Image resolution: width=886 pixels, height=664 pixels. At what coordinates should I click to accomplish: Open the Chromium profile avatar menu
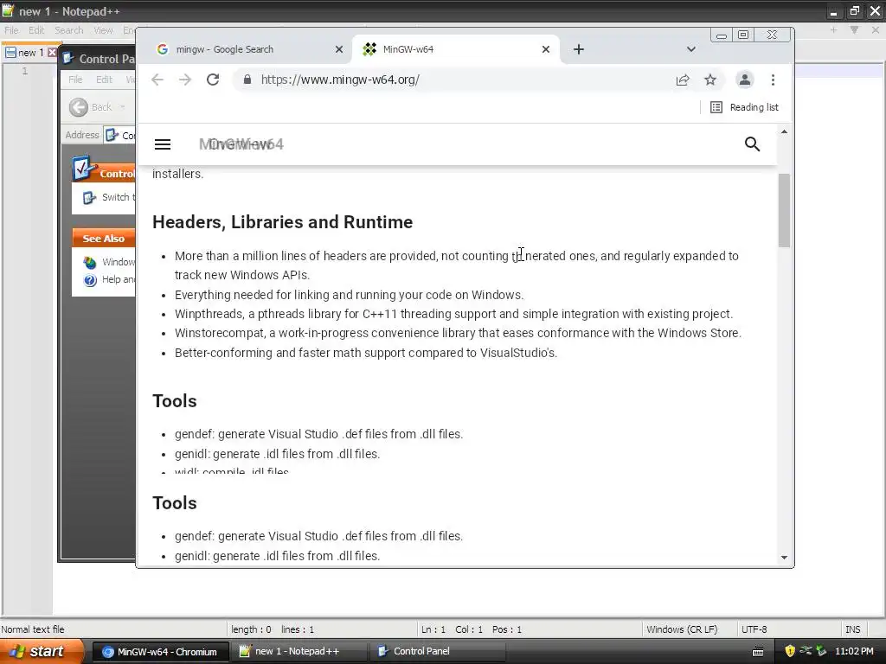pos(745,80)
